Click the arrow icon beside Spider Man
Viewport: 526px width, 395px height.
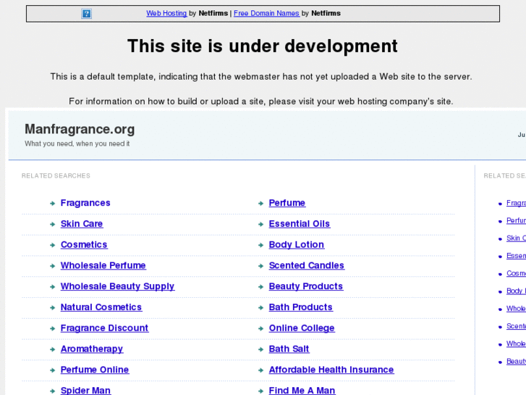click(x=52, y=391)
